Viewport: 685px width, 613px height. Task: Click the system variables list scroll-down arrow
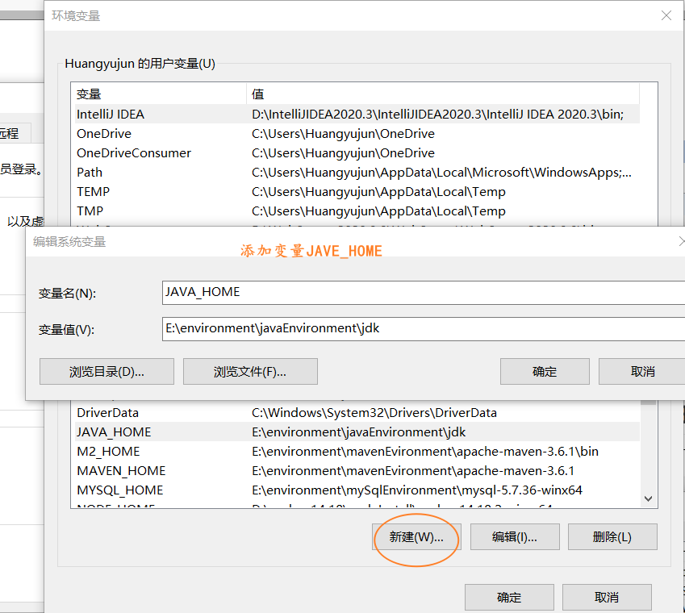tap(649, 498)
